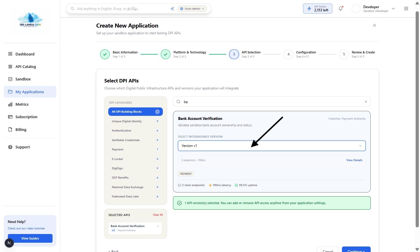Open Dashboard in the sidebar
The height and width of the screenshot is (252, 420).
pos(30,54)
